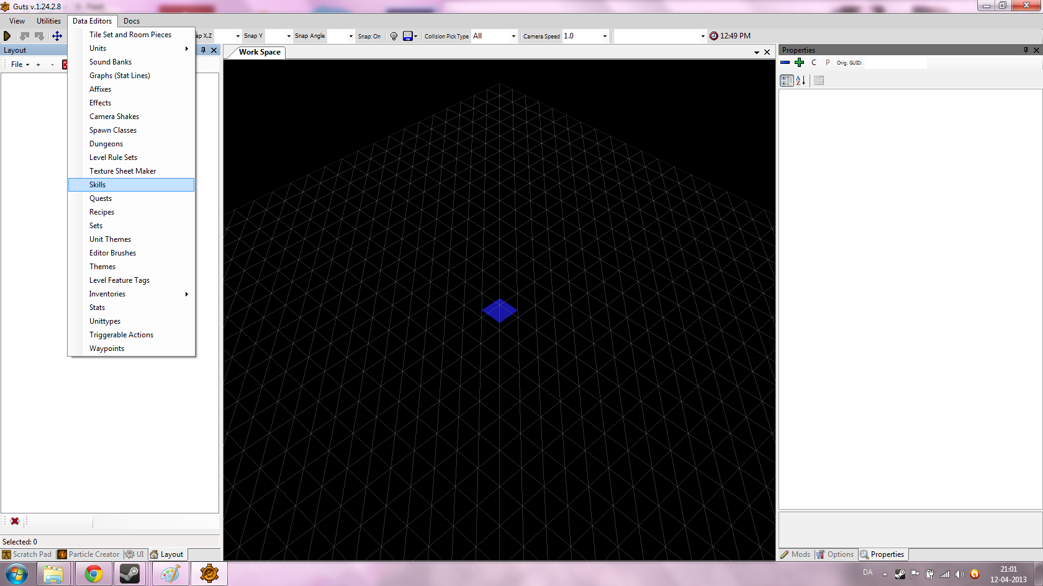This screenshot has width=1043, height=586.
Task: Select Quests menu entry
Action: coord(131,198)
